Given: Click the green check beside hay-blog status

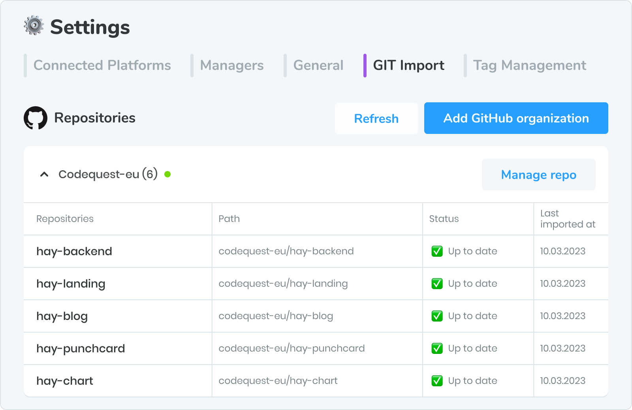Looking at the screenshot, I should [437, 316].
